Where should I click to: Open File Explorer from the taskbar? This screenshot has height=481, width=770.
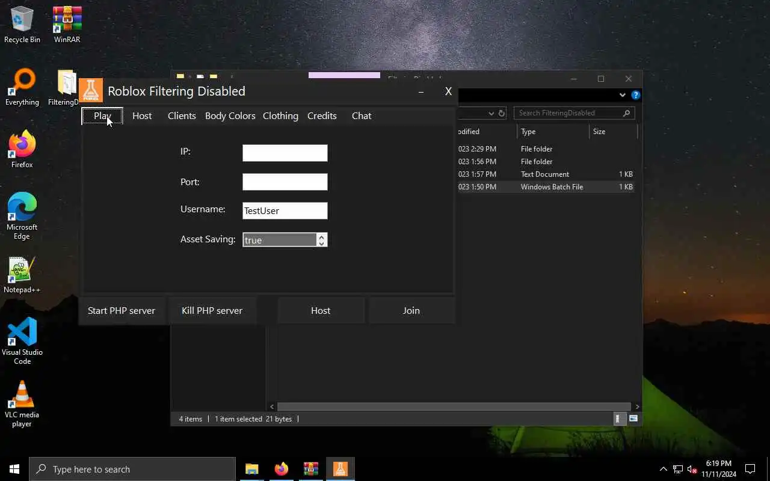[x=251, y=469]
